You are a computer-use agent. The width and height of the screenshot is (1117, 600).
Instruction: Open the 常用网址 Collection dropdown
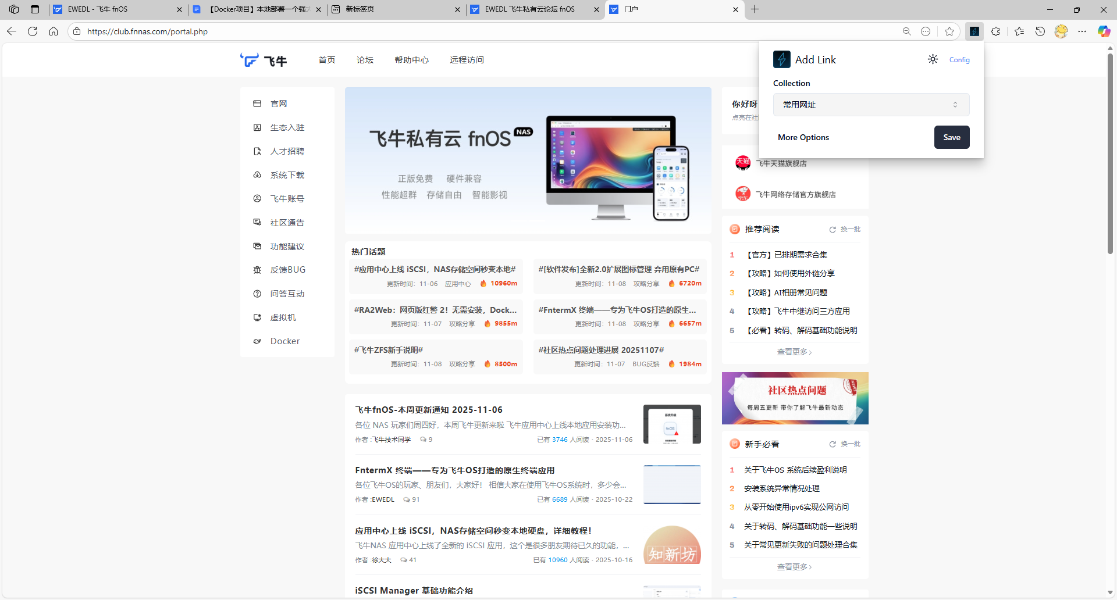(x=871, y=105)
